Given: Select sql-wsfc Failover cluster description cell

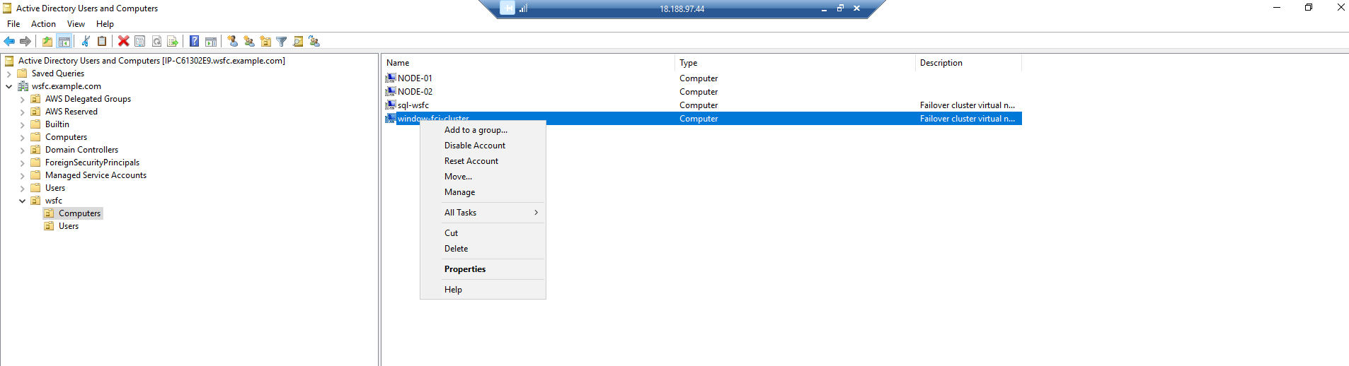Looking at the screenshot, I should pyautogui.click(x=968, y=105).
